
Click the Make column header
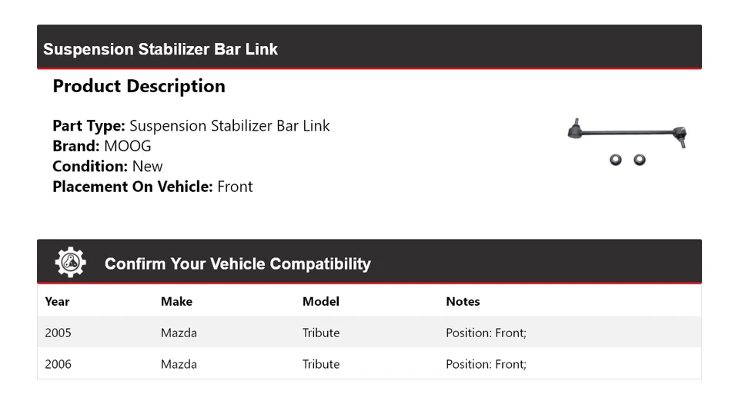(176, 301)
